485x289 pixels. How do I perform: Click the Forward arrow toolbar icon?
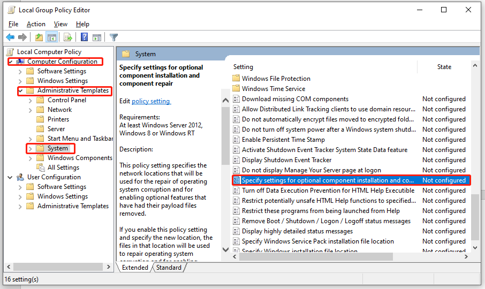[22, 37]
